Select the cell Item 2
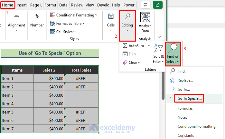Viewport: 225px width, 139px height. [17, 87]
